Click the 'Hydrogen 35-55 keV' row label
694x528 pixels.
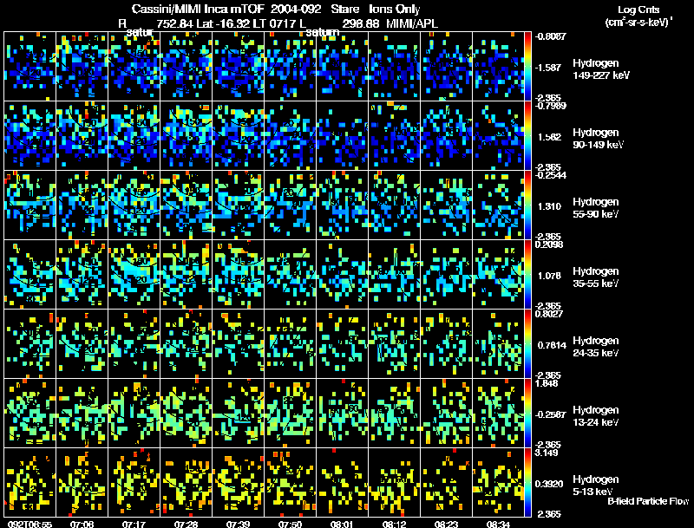click(596, 277)
